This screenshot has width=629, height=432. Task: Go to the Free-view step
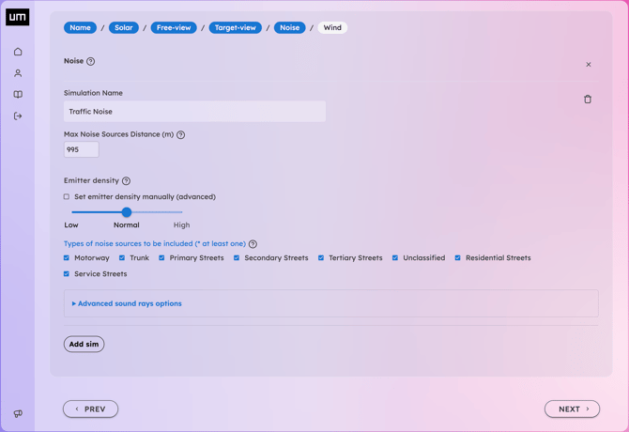pyautogui.click(x=174, y=27)
